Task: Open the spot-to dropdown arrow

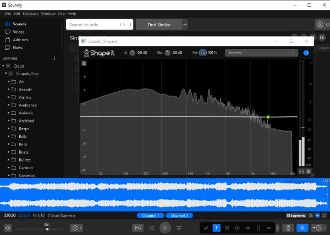Action: (x=324, y=228)
